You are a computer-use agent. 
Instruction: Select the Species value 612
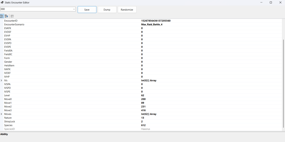pyautogui.click(x=143, y=125)
